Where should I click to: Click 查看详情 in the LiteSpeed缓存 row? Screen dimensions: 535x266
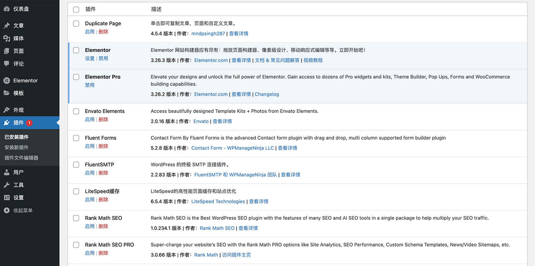(259, 202)
